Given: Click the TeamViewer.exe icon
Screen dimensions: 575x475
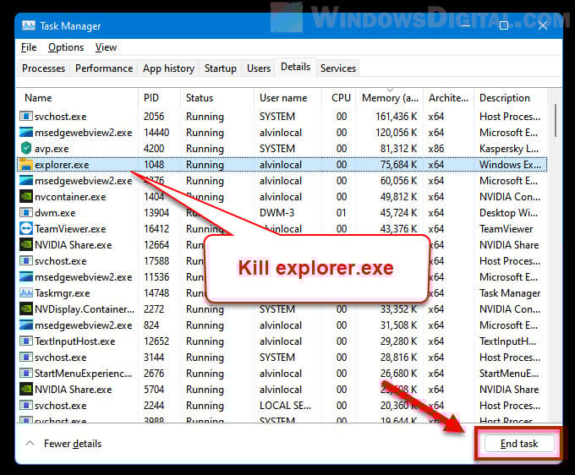Looking at the screenshot, I should point(25,229).
